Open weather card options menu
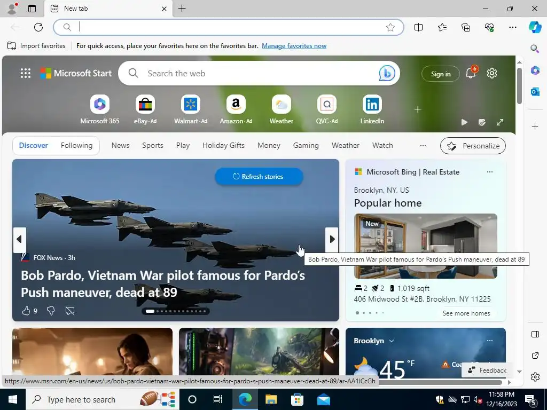 coord(490,341)
